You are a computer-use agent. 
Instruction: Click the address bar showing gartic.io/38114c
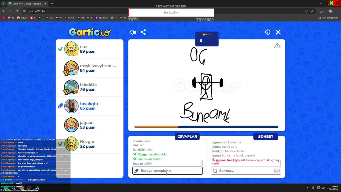164,11
